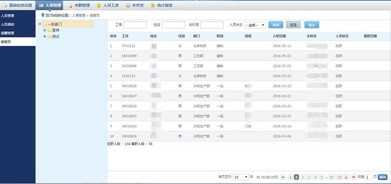
Task: Select employee row SM10828
Action: (x=249, y=86)
